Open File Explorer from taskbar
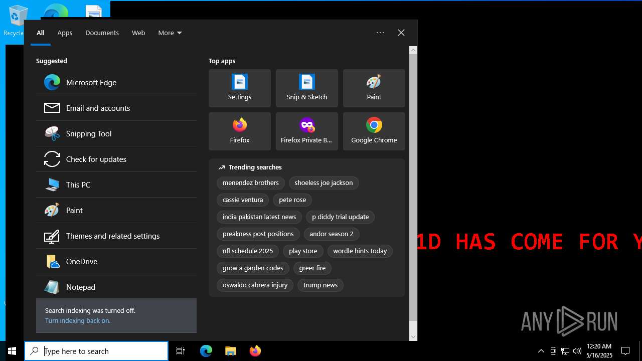This screenshot has height=361, width=642. click(230, 351)
